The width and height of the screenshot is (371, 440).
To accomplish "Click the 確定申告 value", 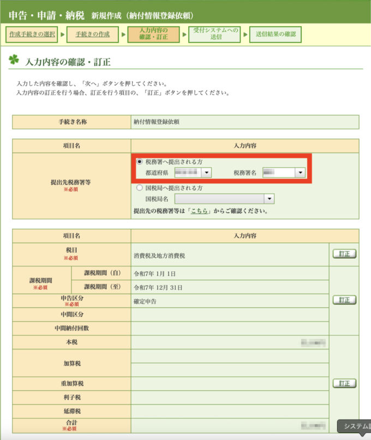I will coord(145,301).
